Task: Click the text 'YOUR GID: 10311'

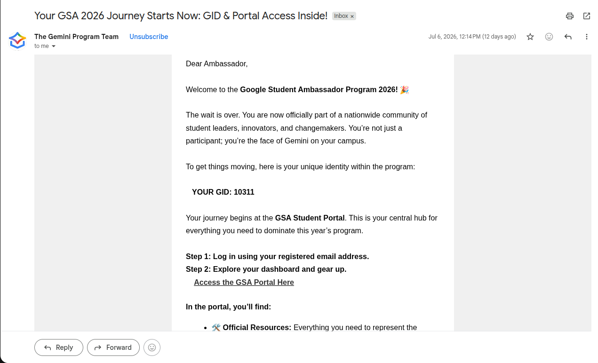Action: (223, 192)
